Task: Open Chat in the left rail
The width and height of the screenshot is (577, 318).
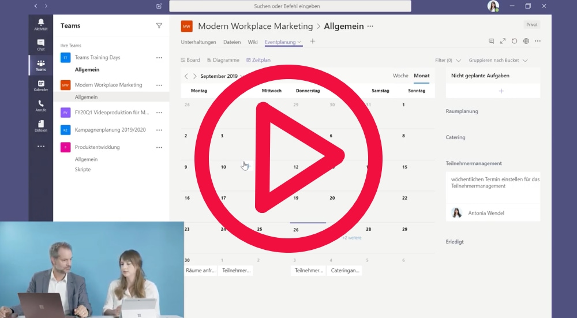Action: click(41, 45)
